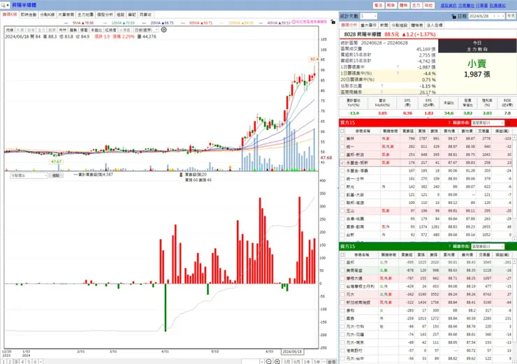Click 20MA legend color line

coord(145,23)
